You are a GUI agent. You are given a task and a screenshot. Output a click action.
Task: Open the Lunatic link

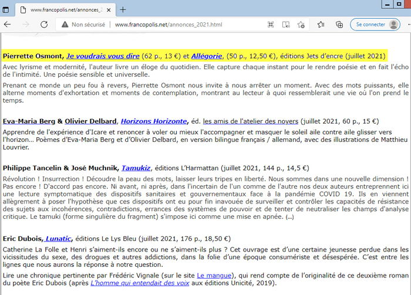58,239
